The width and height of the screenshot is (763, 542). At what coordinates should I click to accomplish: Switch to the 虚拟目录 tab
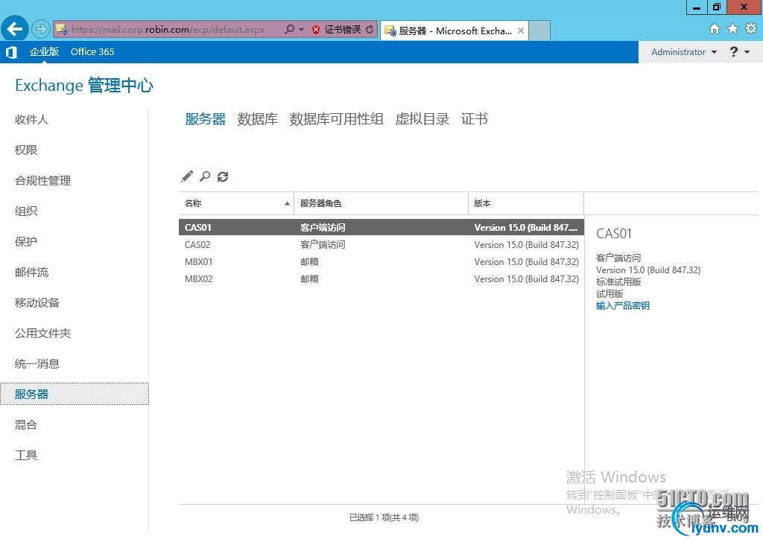[x=422, y=119]
